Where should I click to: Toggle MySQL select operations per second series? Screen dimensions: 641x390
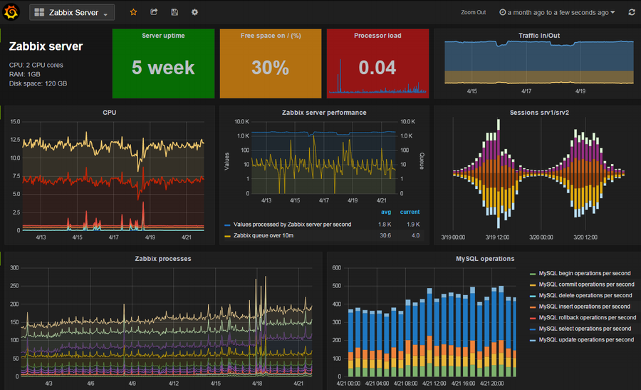click(585, 328)
